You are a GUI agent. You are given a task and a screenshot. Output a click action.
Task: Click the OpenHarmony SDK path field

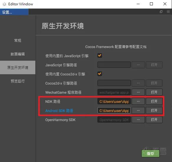tap(114, 120)
